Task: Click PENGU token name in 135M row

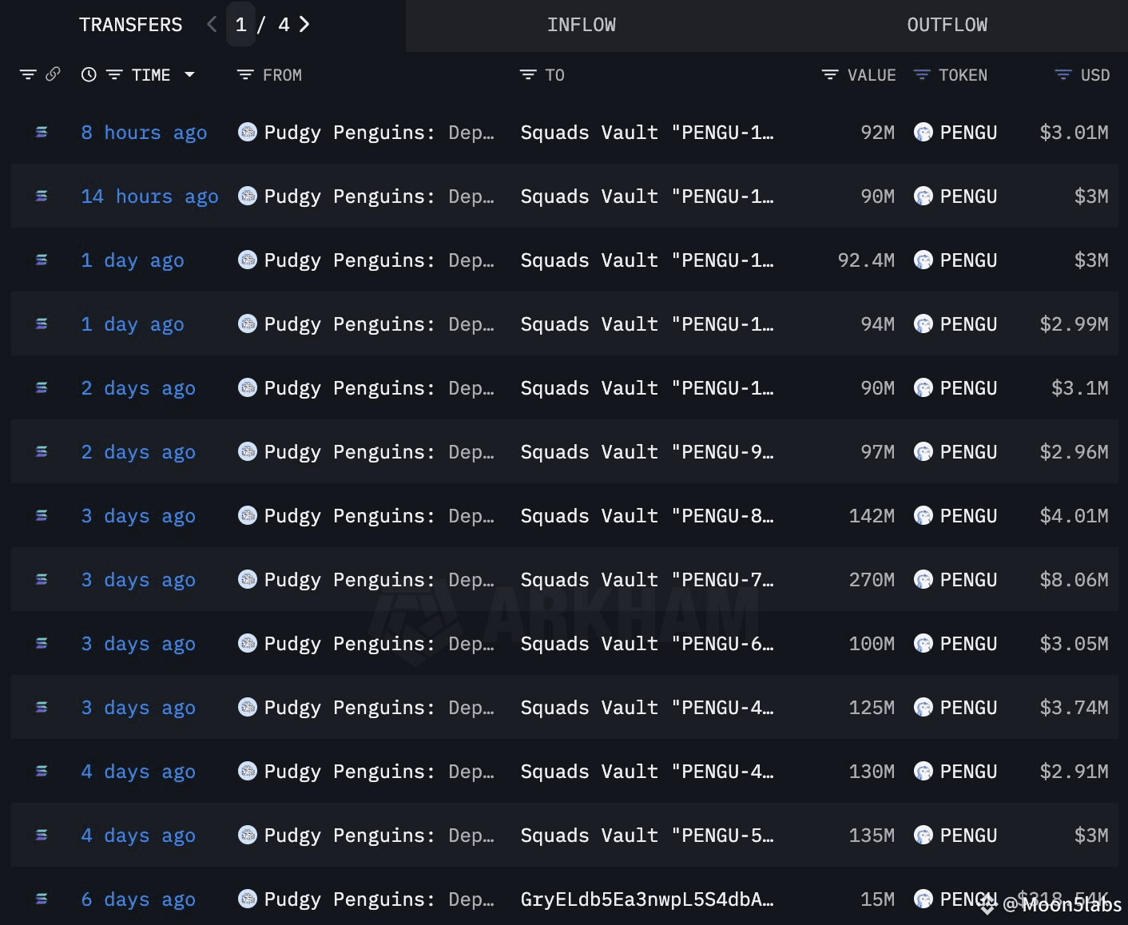Action: 968,836
